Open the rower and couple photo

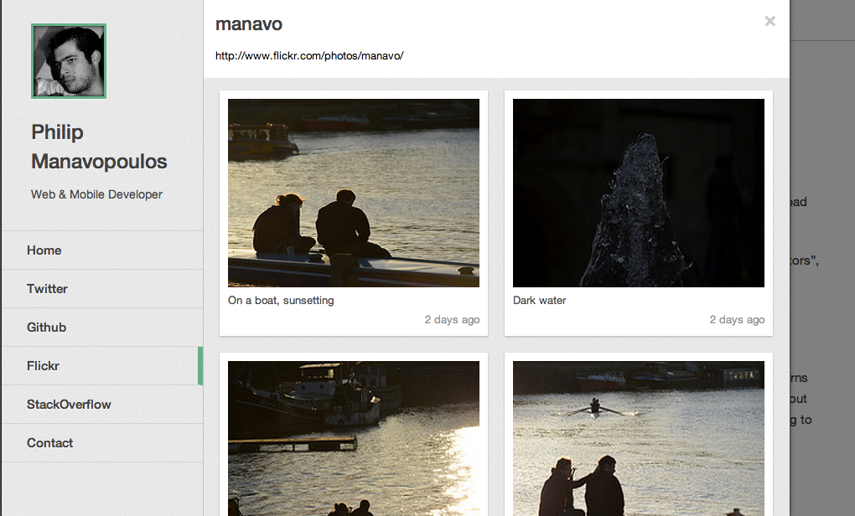[x=639, y=439]
